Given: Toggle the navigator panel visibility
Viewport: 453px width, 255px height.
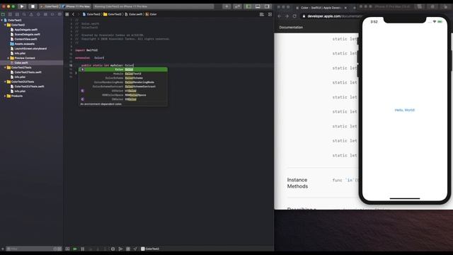Looking at the screenshot, I should pos(248,6).
